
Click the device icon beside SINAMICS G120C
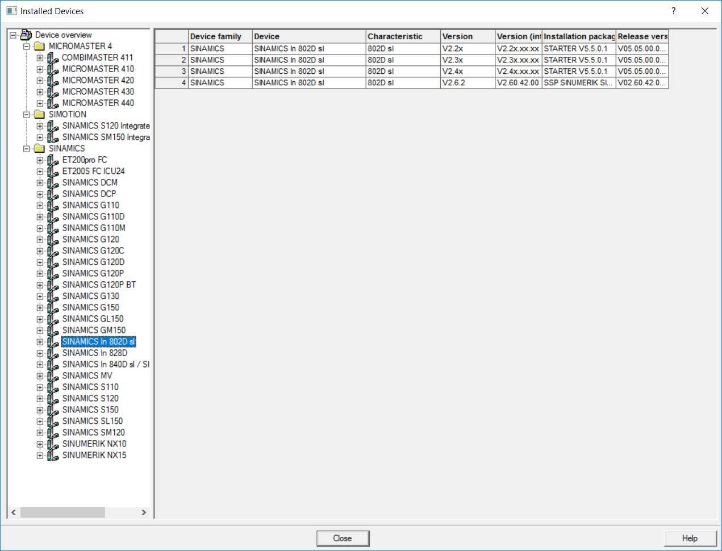pyautogui.click(x=53, y=251)
